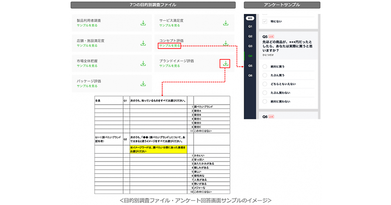Choose the どちらともいえない radio option

click(265, 84)
